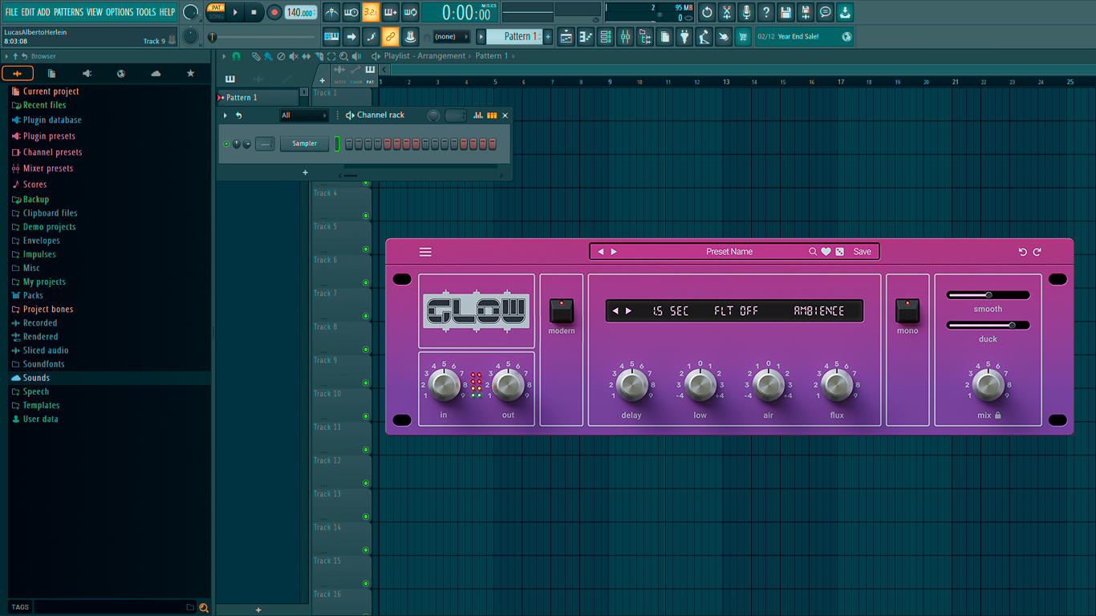
Task: Enable first step of Sampler sequencer
Action: [x=350, y=144]
